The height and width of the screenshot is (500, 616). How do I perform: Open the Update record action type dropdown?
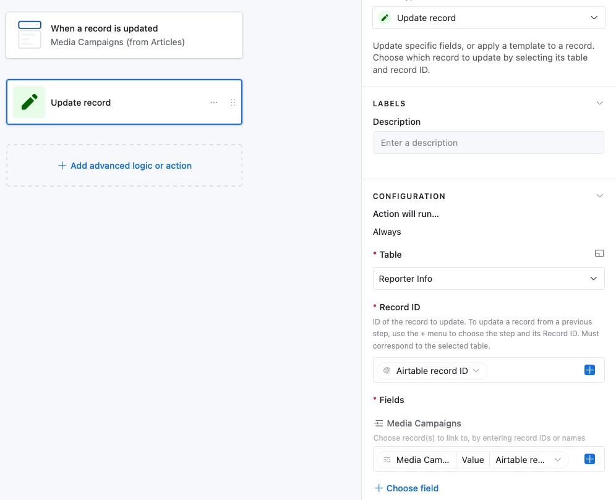(x=489, y=18)
